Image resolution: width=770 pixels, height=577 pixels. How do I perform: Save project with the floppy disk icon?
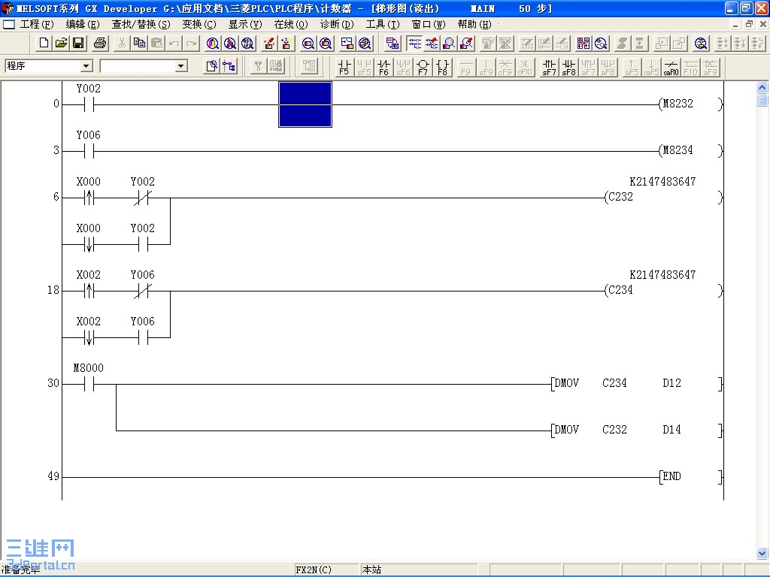click(78, 43)
